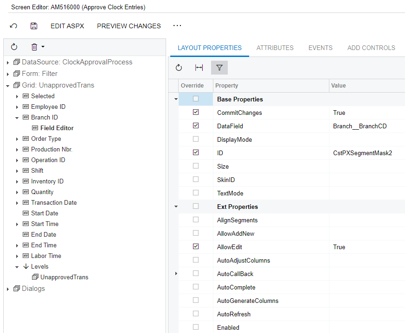405x333 pixels.
Task: Refresh the layout properties grid
Action: click(x=179, y=68)
